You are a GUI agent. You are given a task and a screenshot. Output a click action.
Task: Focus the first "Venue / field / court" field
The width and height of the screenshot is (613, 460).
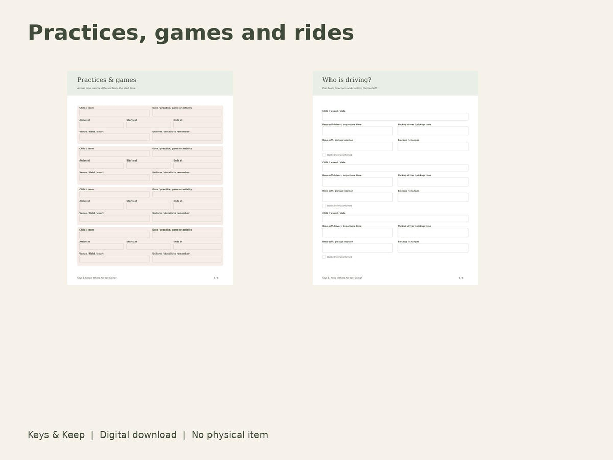[114, 137]
